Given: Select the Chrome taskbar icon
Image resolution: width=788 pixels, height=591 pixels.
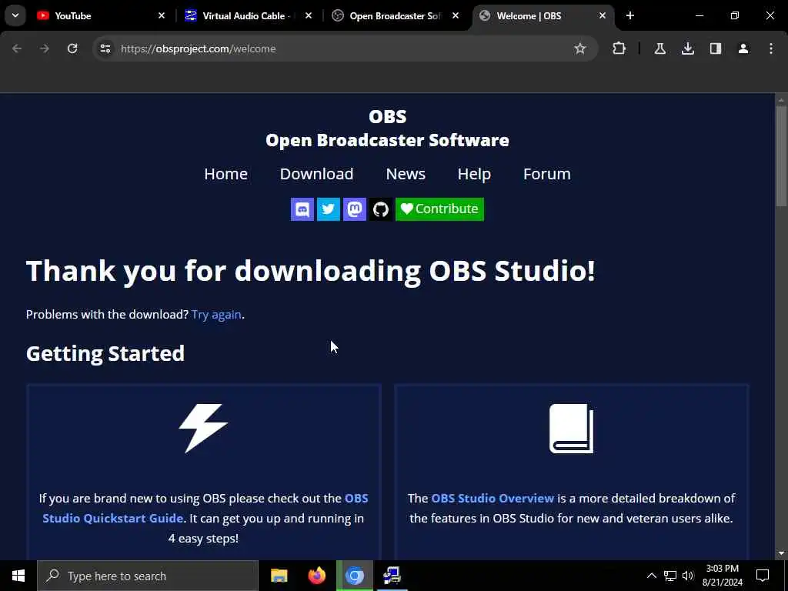Looking at the screenshot, I should click(x=355, y=576).
